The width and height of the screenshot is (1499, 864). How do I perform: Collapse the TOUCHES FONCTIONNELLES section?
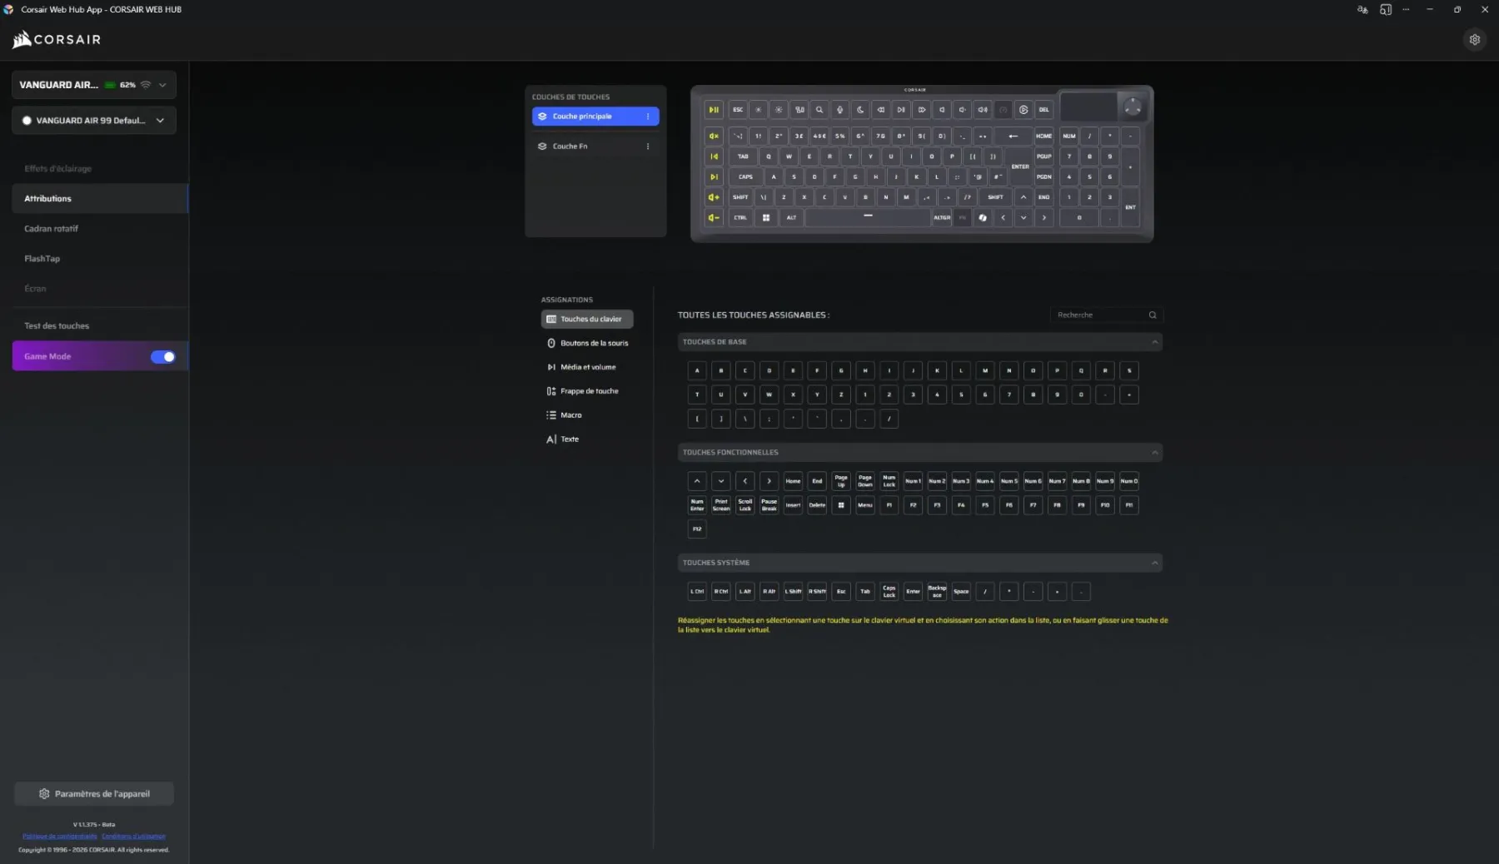[1154, 453]
